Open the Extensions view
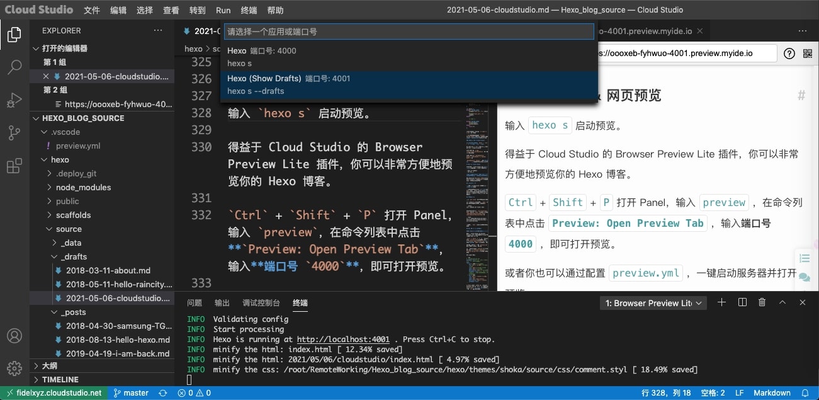 14,166
